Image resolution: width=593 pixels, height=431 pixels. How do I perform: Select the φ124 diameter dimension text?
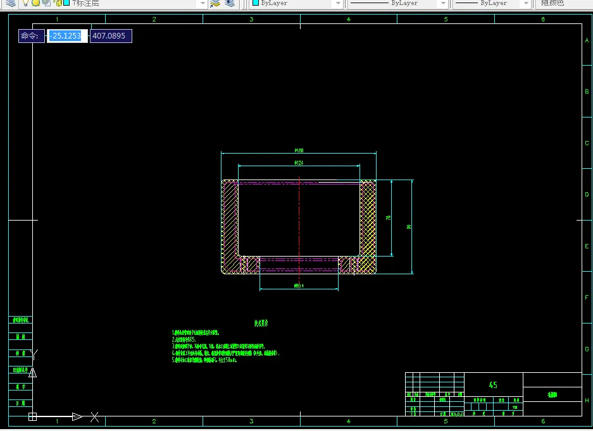coord(299,163)
